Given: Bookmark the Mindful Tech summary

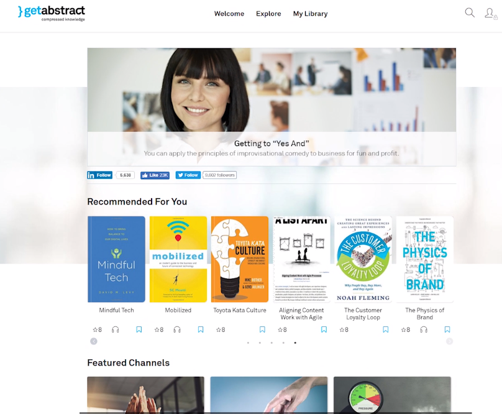Looking at the screenshot, I should pyautogui.click(x=139, y=329).
